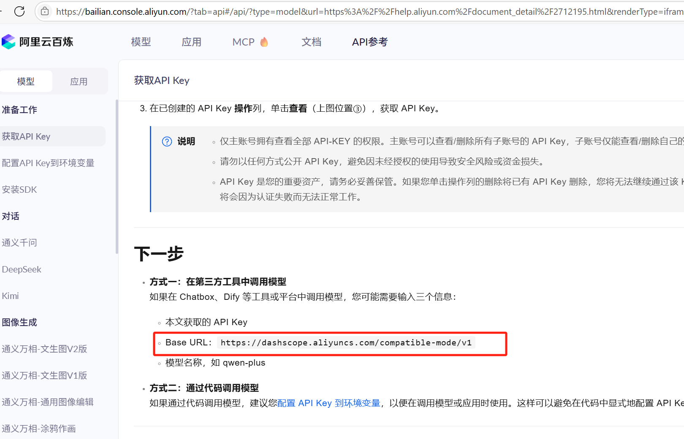The width and height of the screenshot is (684, 439).
Task: Click the 方式二：通过代码调用模型 text
Action: coord(204,388)
